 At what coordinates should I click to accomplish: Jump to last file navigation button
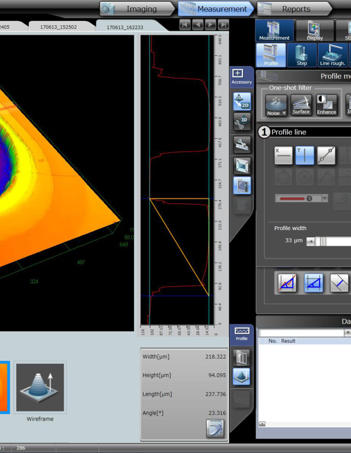[x=223, y=25]
